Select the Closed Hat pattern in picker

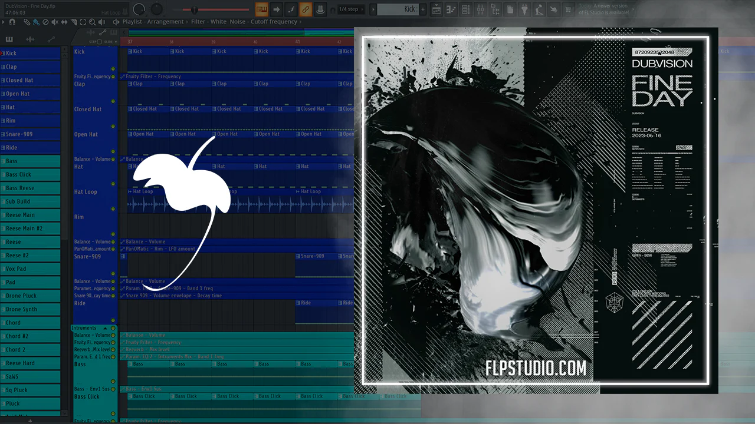(x=30, y=80)
